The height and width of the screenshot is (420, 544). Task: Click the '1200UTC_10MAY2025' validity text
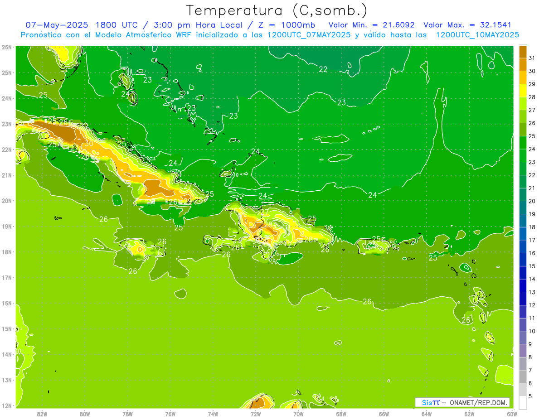coord(477,35)
